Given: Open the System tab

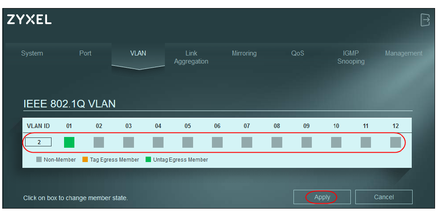Looking at the screenshot, I should [32, 53].
